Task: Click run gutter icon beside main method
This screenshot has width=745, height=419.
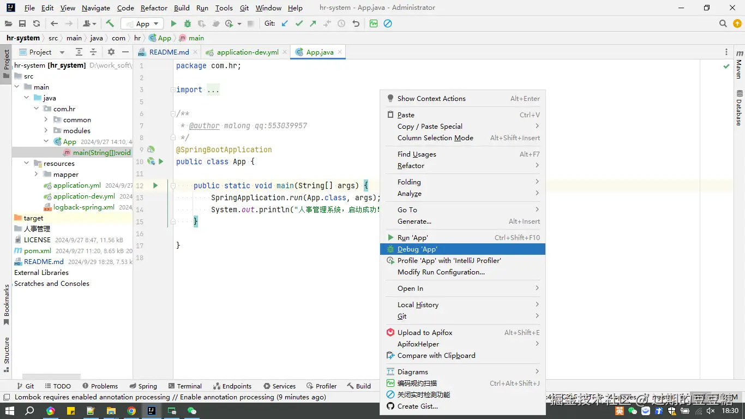Action: click(155, 185)
